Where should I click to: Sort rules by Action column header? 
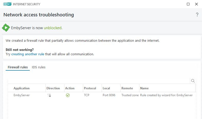pyautogui.click(x=70, y=88)
